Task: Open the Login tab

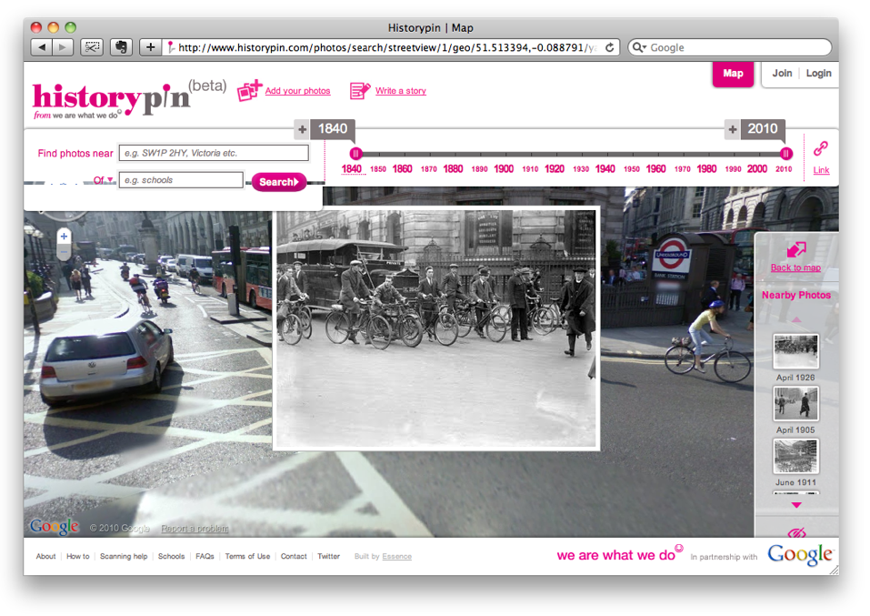Action: [x=818, y=74]
